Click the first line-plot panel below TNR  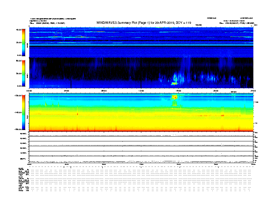click(x=141, y=134)
